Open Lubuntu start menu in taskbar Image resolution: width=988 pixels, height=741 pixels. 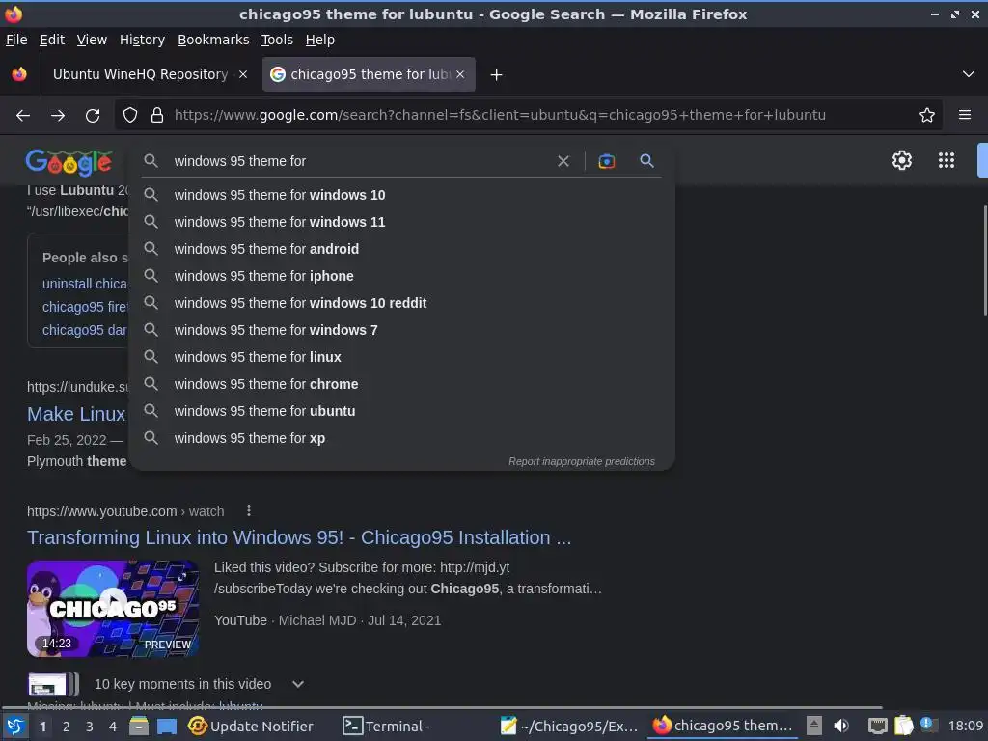pyautogui.click(x=15, y=727)
